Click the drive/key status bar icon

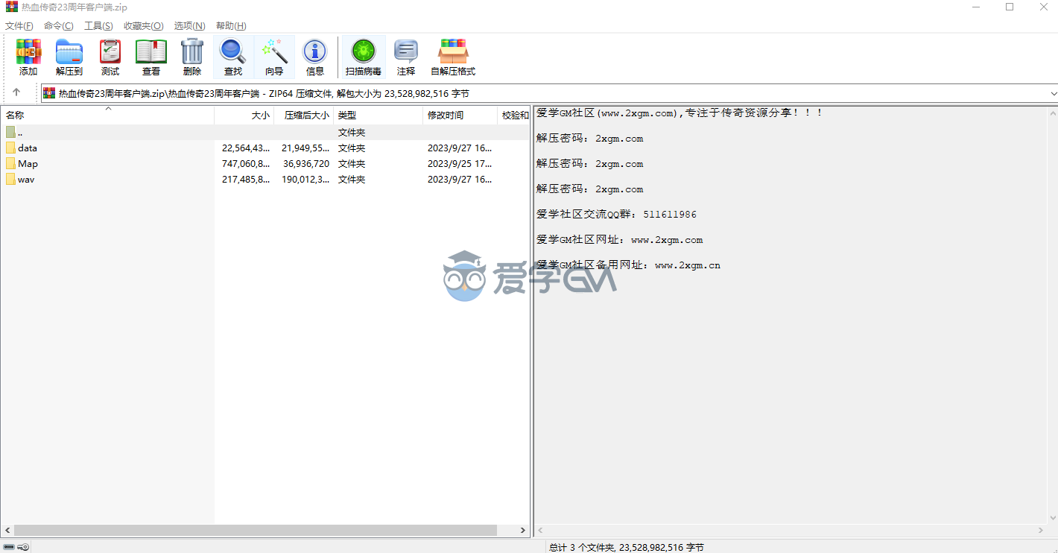point(16,547)
